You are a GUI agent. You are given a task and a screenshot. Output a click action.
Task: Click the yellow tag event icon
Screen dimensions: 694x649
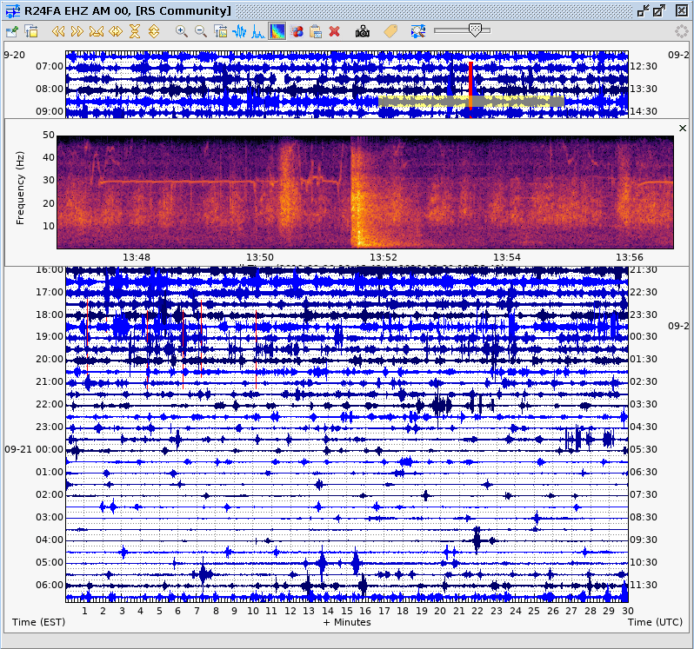pyautogui.click(x=390, y=31)
